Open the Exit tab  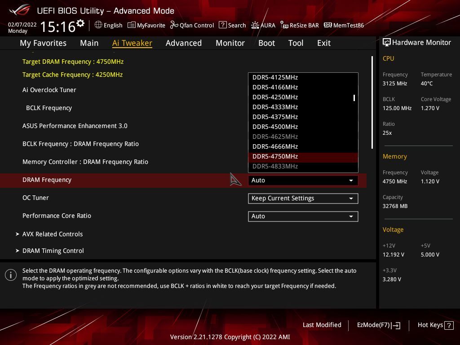[324, 43]
